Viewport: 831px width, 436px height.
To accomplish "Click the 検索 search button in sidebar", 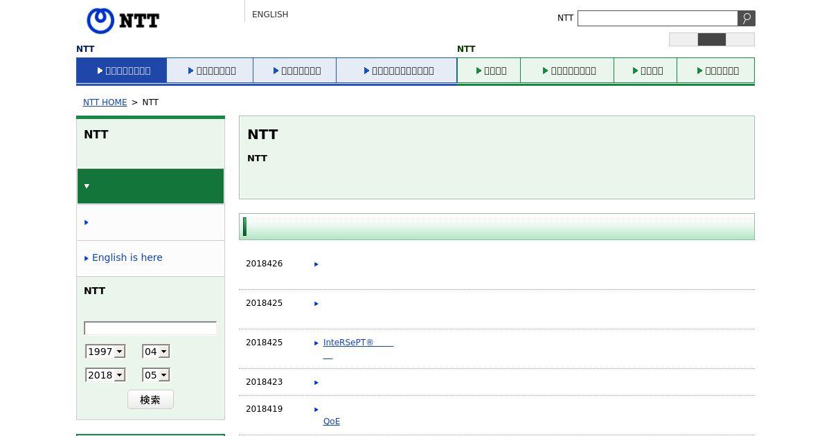I will click(x=150, y=399).
